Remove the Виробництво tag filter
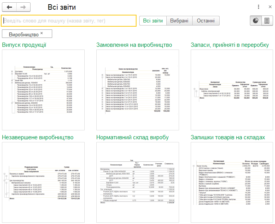The width and height of the screenshot is (275, 224). point(41,33)
